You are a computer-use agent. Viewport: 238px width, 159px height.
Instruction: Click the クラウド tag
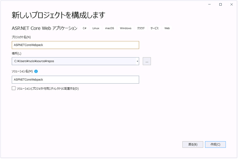coord(141,28)
